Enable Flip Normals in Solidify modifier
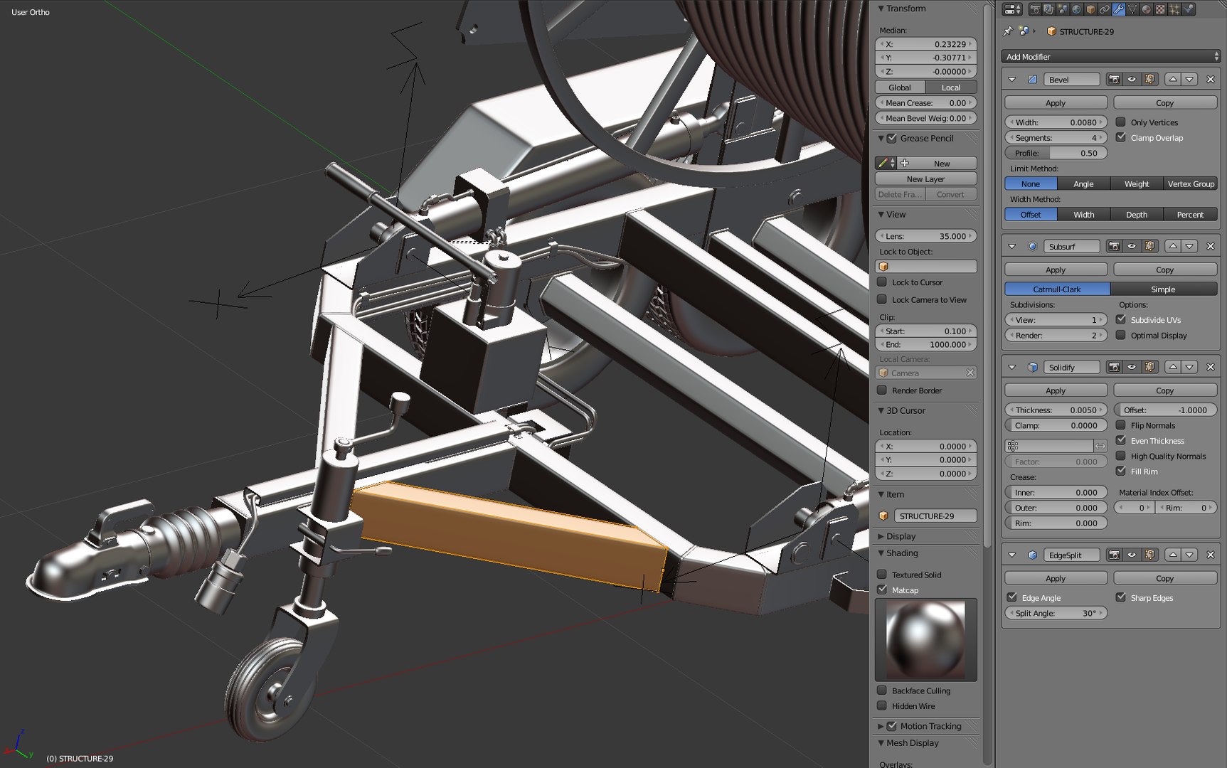The height and width of the screenshot is (768, 1227). [x=1121, y=425]
